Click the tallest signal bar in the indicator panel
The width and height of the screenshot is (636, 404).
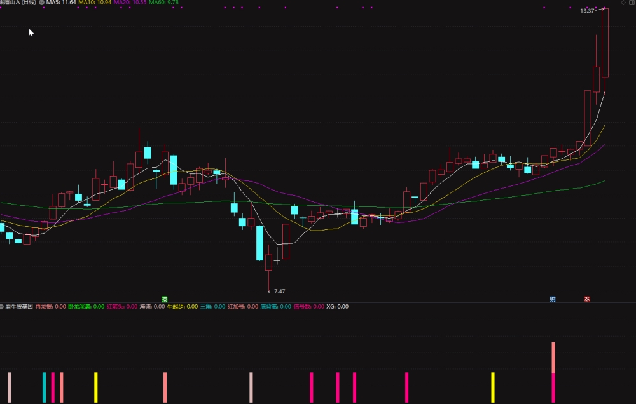point(553,372)
